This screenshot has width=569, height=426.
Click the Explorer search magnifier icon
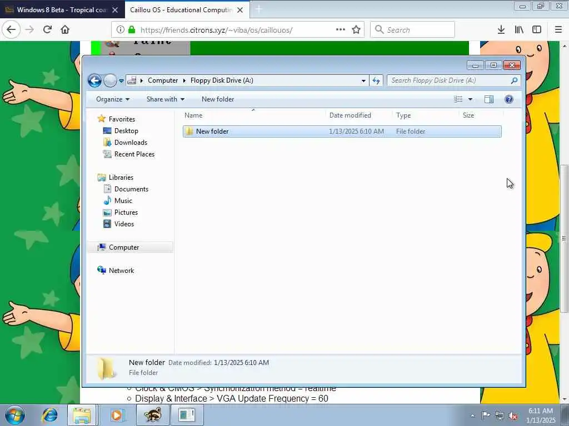point(514,80)
